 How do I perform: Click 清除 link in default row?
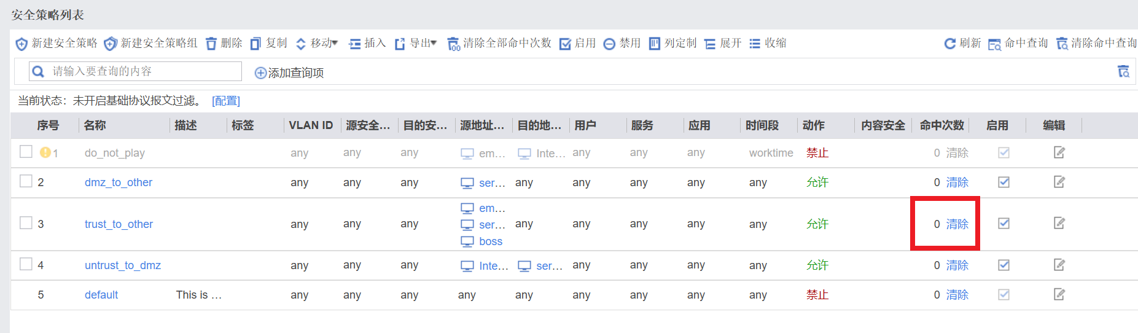(957, 295)
